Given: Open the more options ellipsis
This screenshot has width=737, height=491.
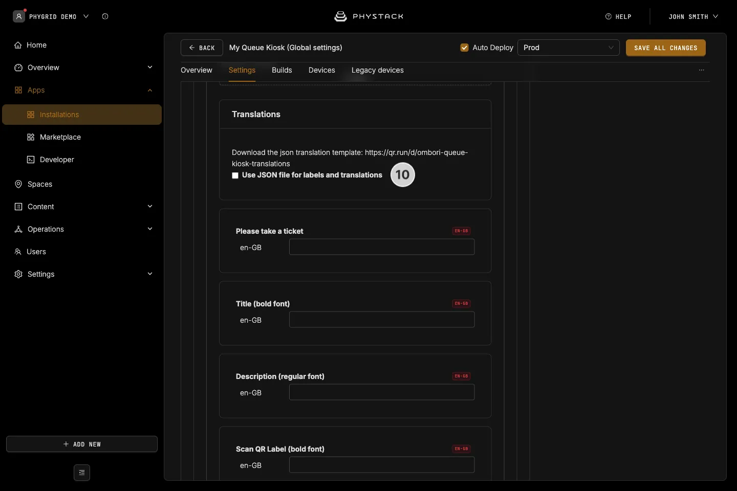Looking at the screenshot, I should tap(702, 70).
